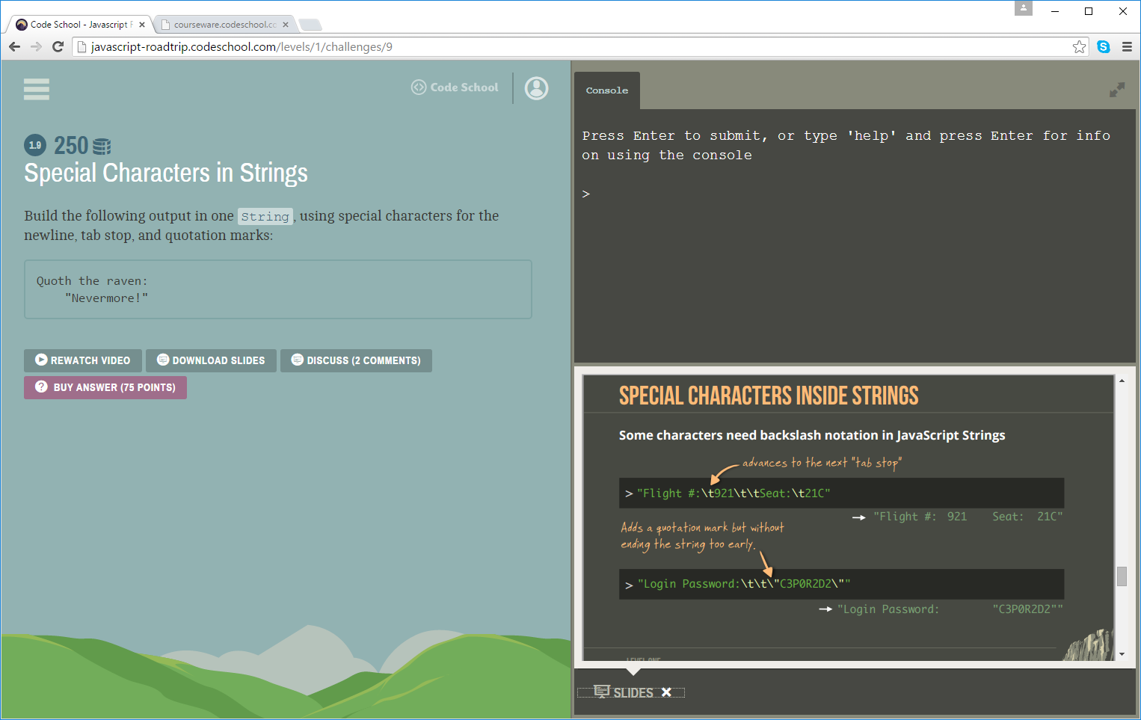Click the 'Special Characters Inside Strings' slide title
The height and width of the screenshot is (720, 1141).
[769, 396]
